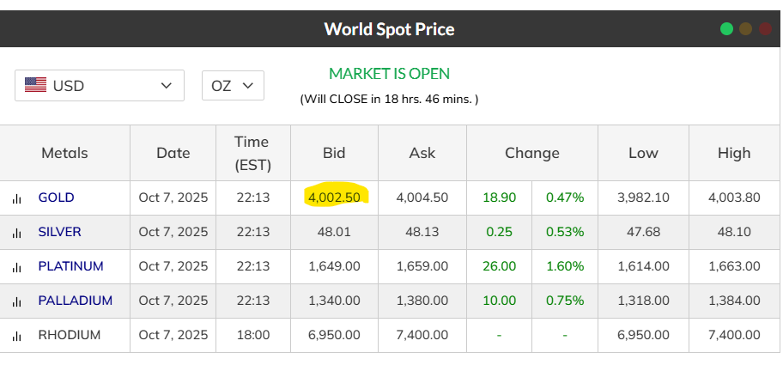Open the chart icon beside GOLD

click(x=16, y=198)
